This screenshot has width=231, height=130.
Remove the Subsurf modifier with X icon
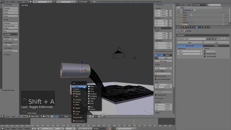point(228,39)
